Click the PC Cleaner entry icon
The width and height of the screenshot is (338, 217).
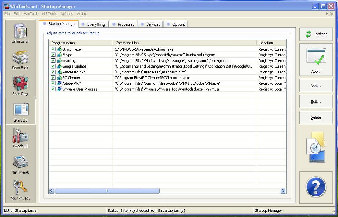pos(59,77)
